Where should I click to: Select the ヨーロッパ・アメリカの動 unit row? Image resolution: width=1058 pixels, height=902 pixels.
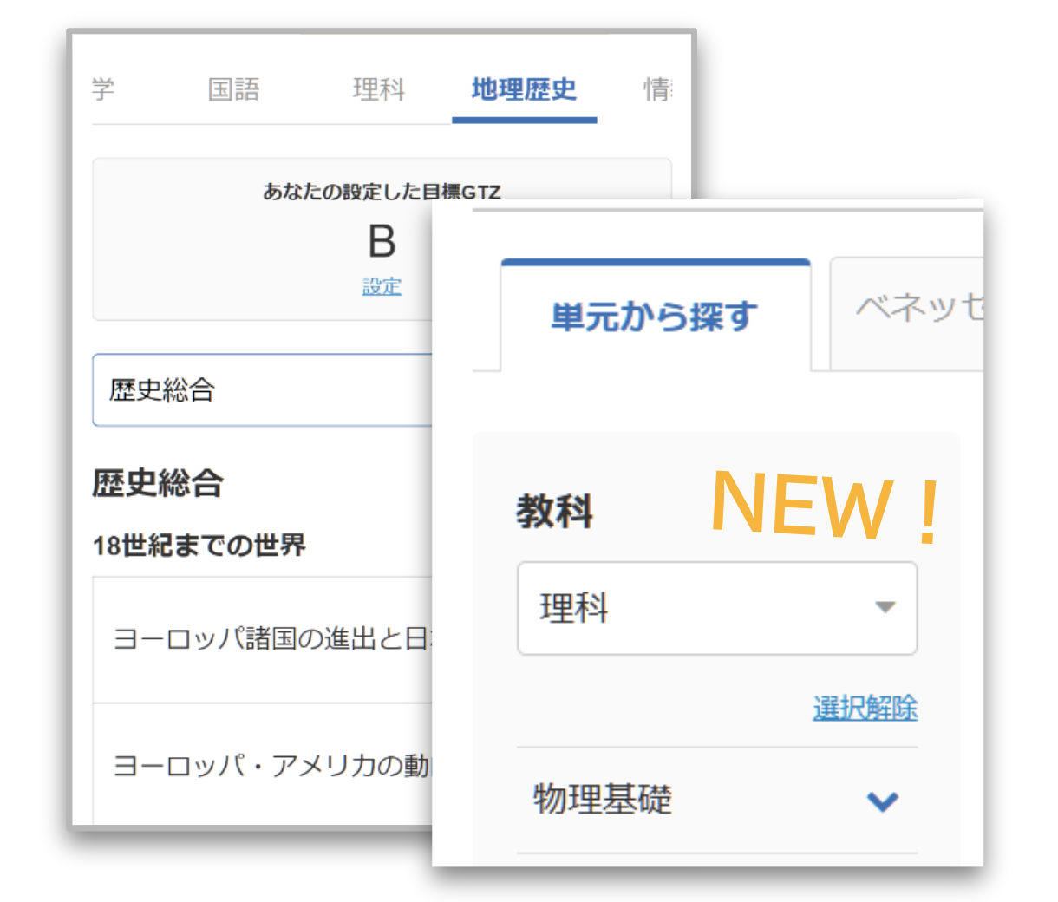[x=262, y=765]
